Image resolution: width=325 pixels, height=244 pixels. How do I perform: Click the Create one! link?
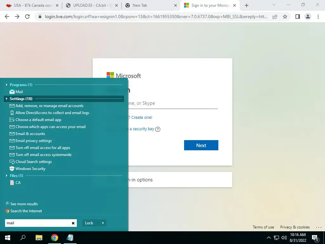pyautogui.click(x=142, y=118)
